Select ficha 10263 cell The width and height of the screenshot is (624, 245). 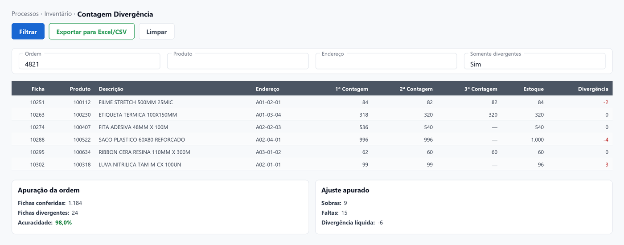tap(37, 114)
